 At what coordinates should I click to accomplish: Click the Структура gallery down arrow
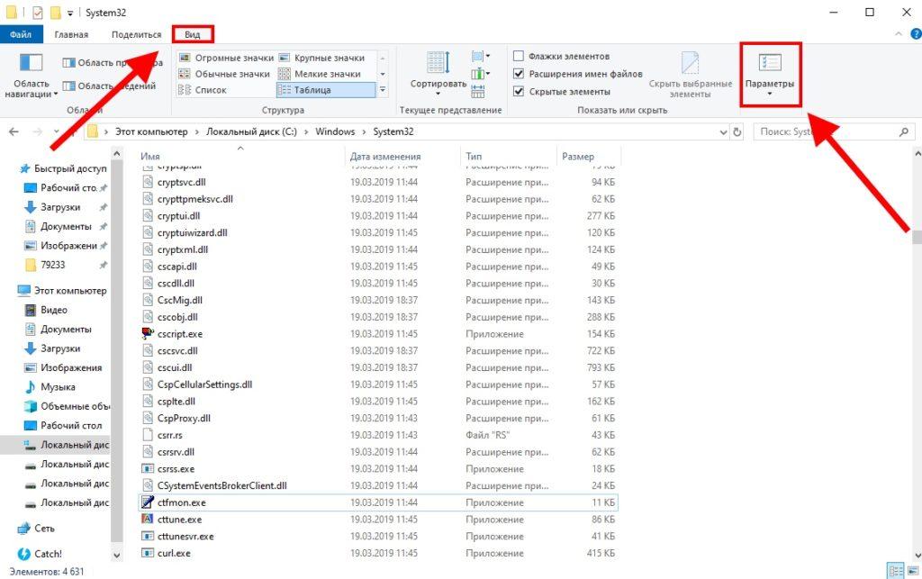pyautogui.click(x=383, y=74)
